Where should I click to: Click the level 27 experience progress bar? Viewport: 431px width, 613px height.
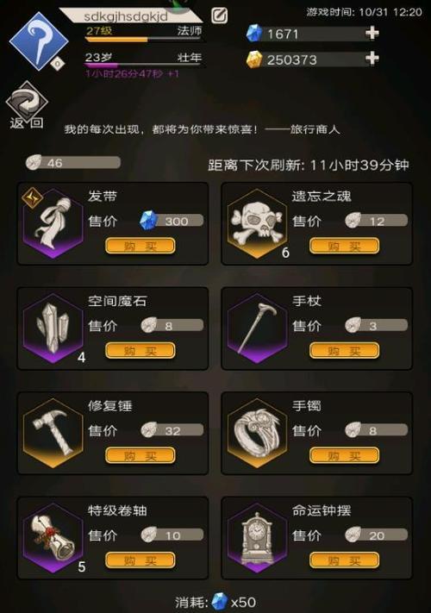pyautogui.click(x=143, y=39)
